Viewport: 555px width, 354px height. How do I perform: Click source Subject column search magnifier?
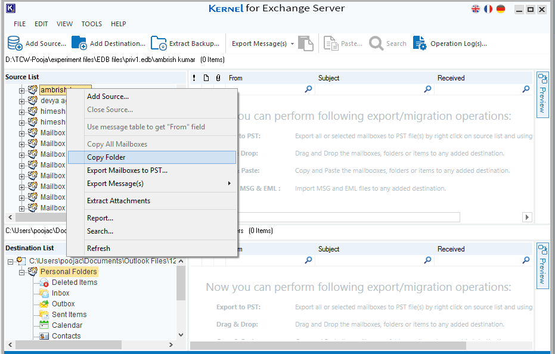[427, 89]
